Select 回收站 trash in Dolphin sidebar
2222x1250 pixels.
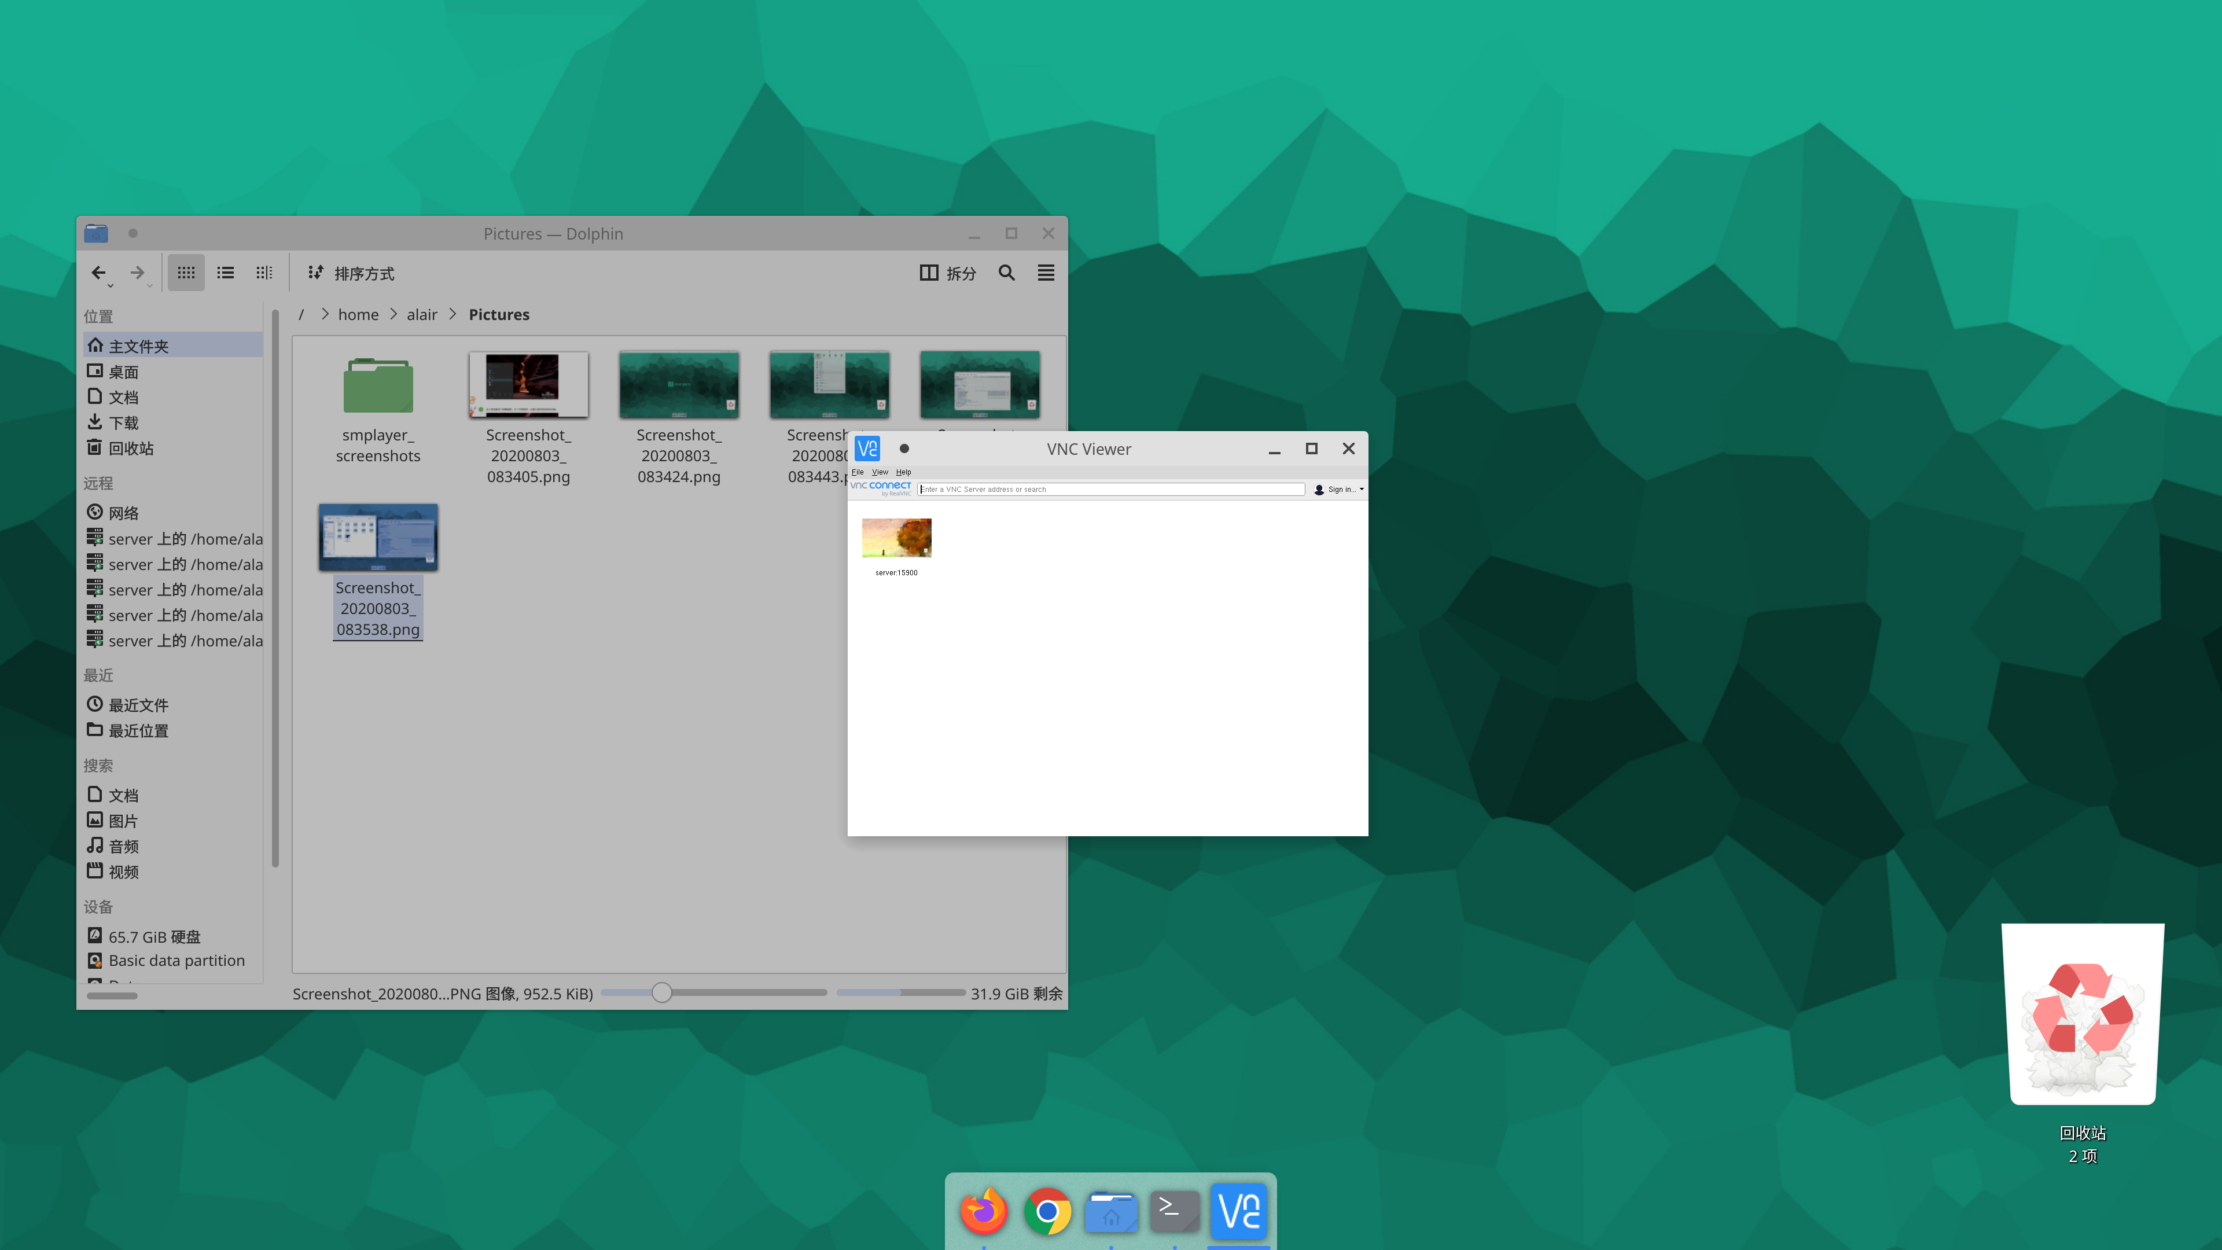(x=130, y=448)
